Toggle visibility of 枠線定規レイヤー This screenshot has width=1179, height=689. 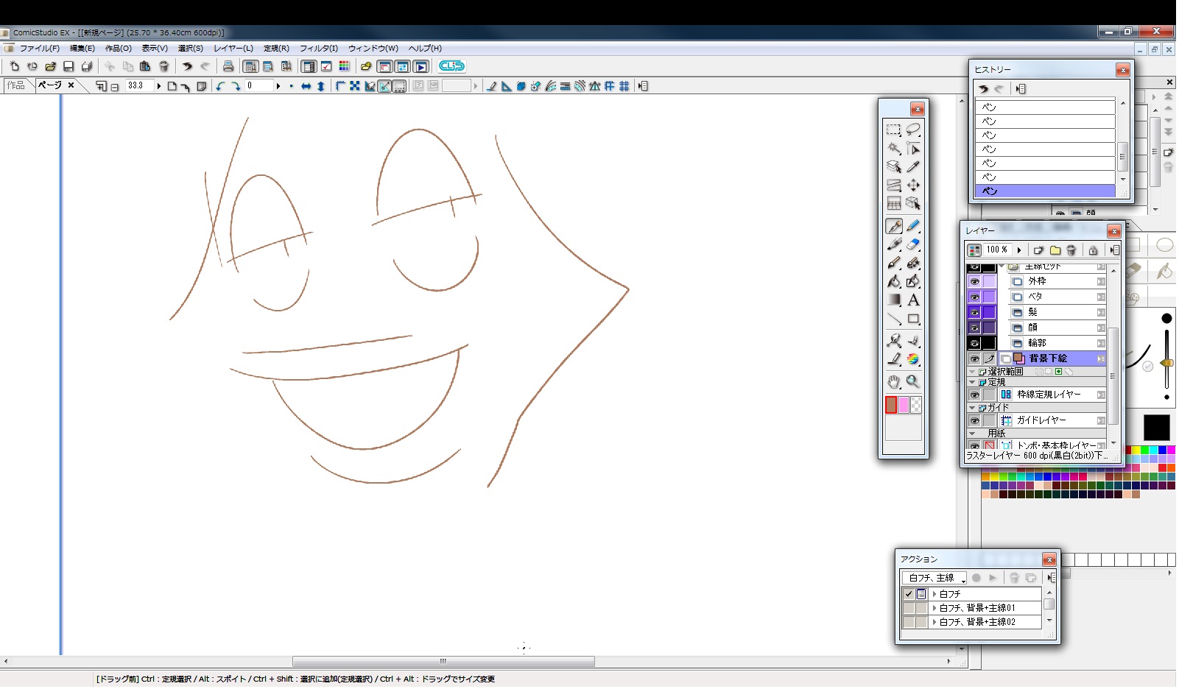(974, 395)
